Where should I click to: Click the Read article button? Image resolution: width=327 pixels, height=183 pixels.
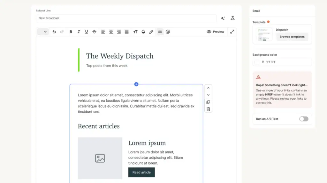pos(141,172)
